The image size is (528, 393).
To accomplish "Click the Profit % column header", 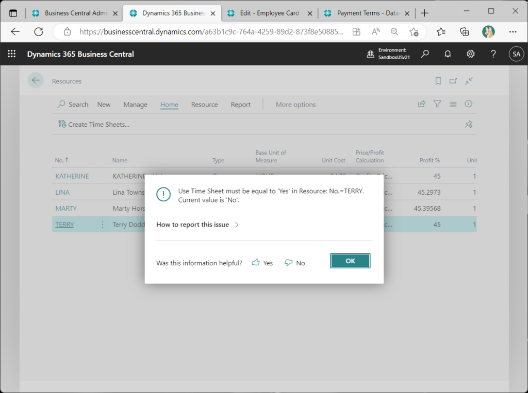I will click(x=430, y=160).
